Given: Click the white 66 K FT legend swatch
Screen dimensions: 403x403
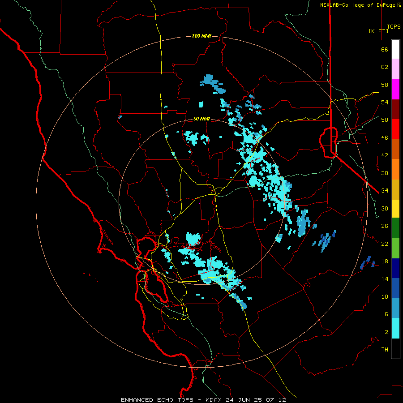Looking at the screenshot, I should (395, 49).
